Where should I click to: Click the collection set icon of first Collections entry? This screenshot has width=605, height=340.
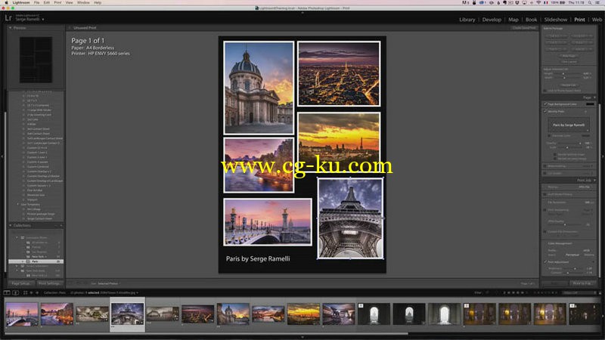click(23, 237)
